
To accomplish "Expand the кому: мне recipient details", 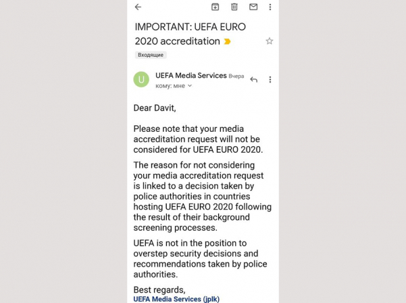I will coord(174,86).
